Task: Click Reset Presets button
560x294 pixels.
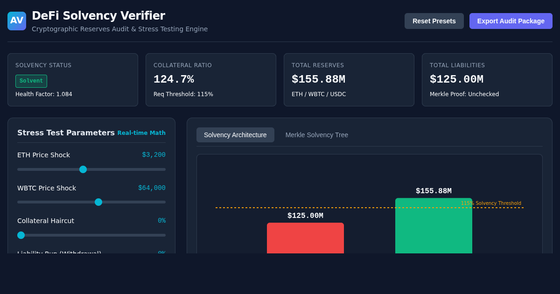Action: click(434, 21)
